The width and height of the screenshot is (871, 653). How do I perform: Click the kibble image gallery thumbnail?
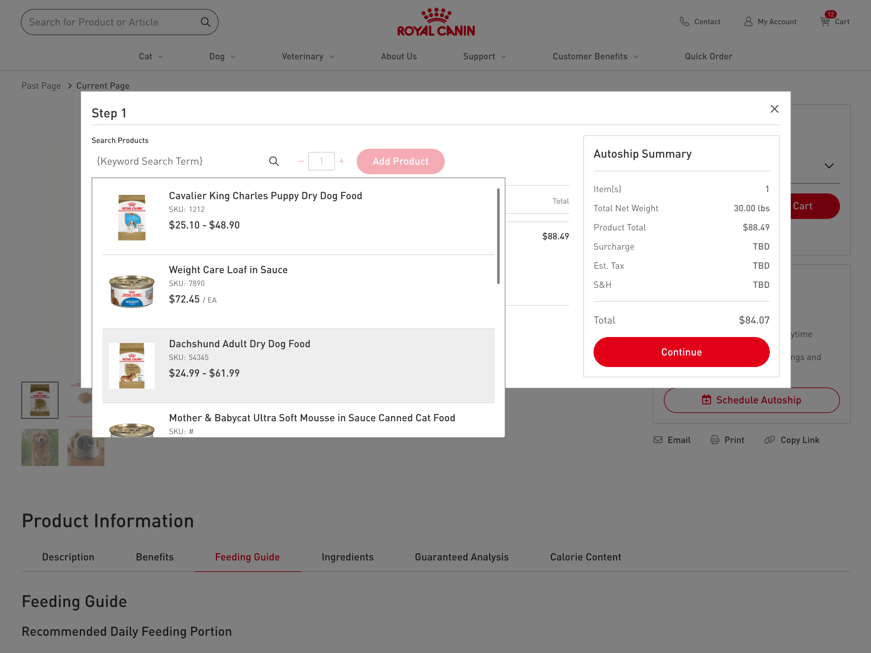80,400
